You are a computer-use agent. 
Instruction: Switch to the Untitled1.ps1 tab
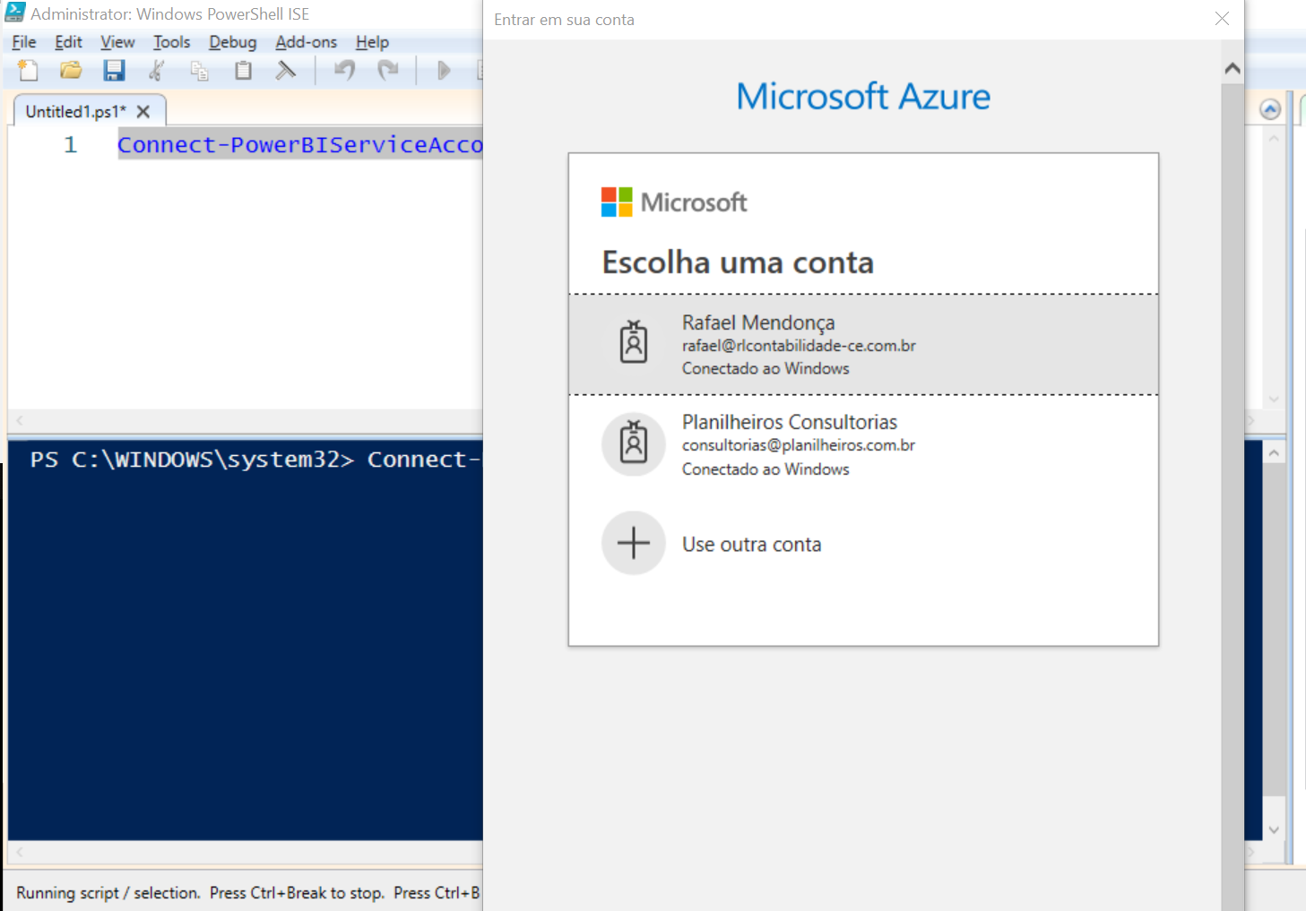pos(76,110)
